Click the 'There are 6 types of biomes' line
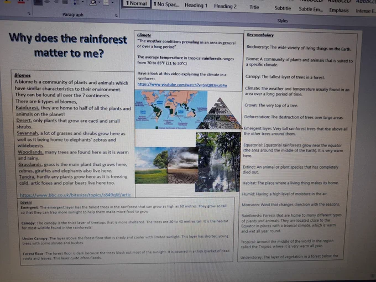The width and height of the screenshot is (376, 282). tap(46, 101)
